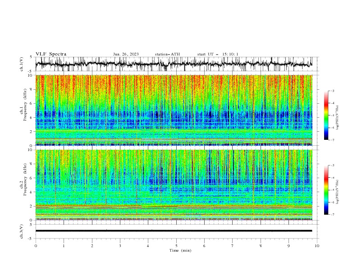Click the '0' tick on the time axis
The image size is (357, 276).
[36, 246]
